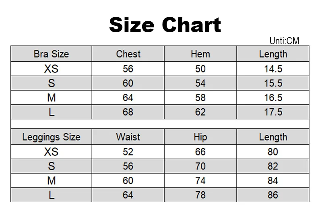Click the Leggings Size header cell
The height and width of the screenshot is (211, 322).
click(51, 137)
